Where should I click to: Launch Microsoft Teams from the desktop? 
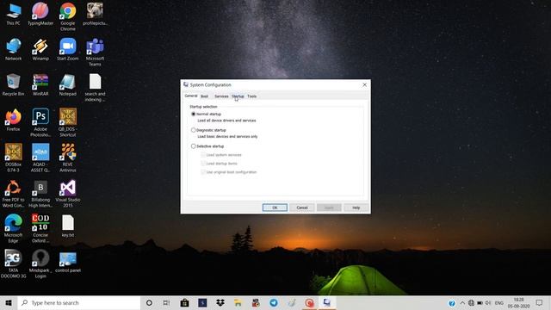[95, 52]
